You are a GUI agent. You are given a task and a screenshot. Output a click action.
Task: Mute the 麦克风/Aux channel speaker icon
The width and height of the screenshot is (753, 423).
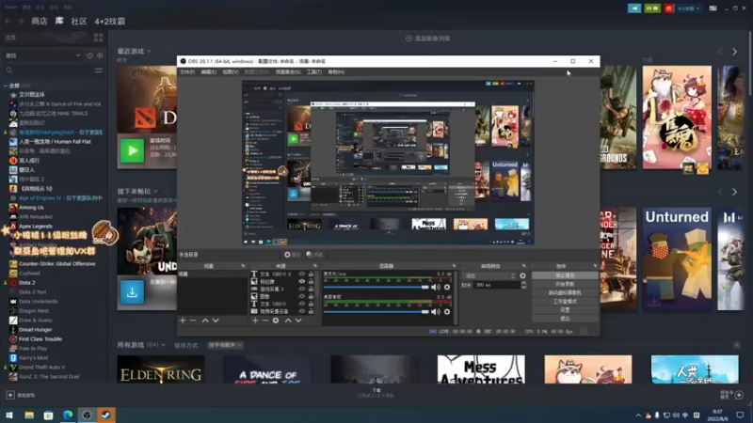point(435,288)
